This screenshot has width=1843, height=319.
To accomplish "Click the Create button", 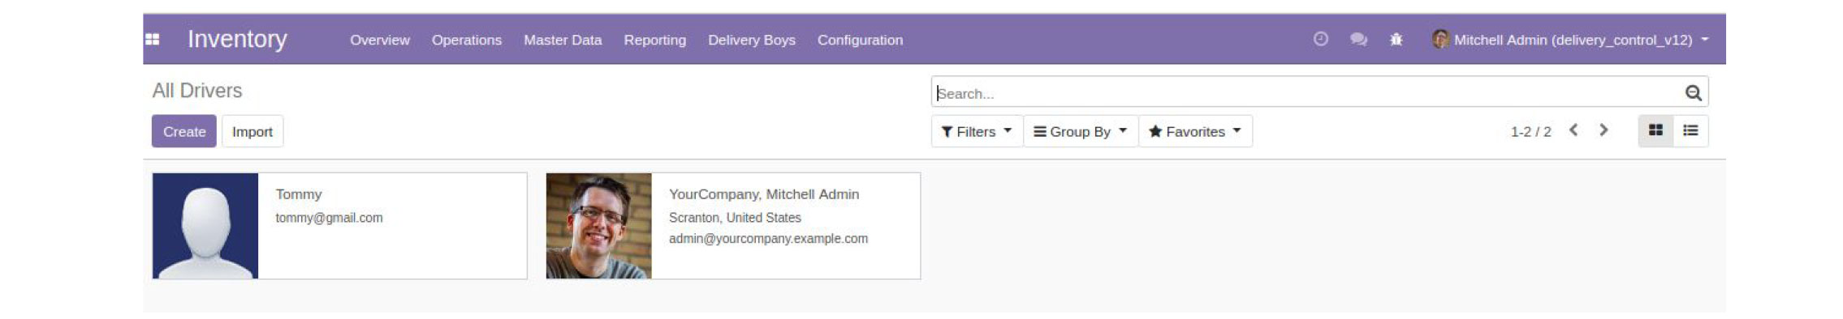I will coord(184,131).
